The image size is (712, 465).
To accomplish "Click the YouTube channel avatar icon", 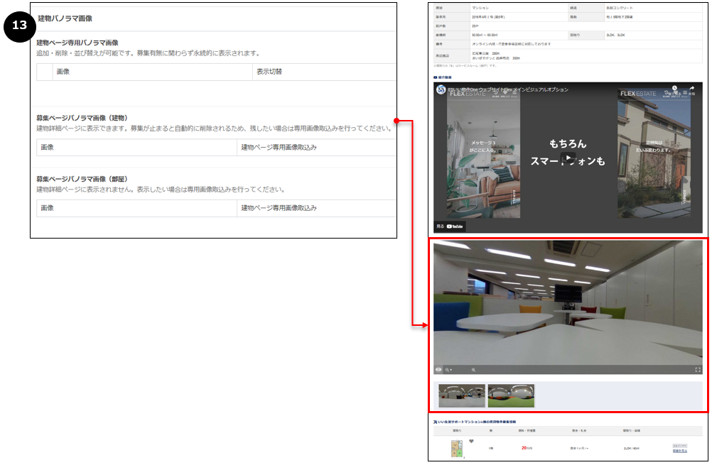I will tap(441, 90).
